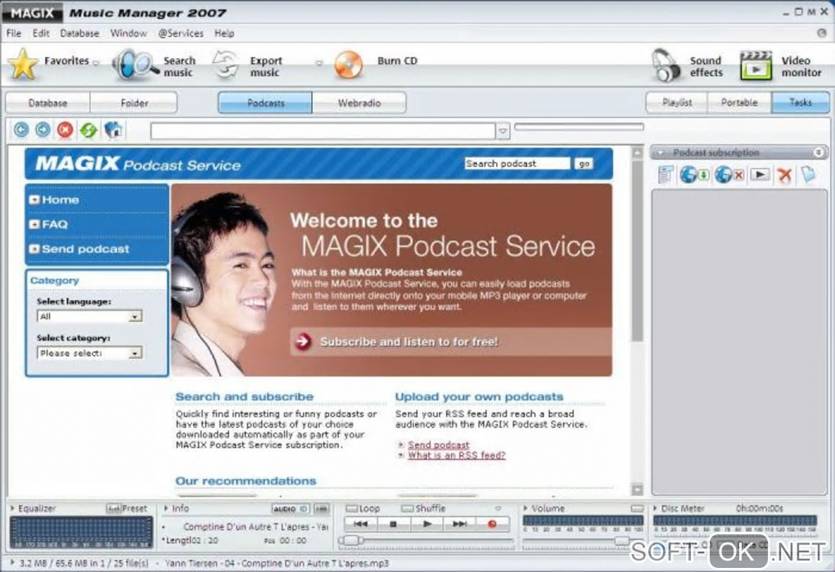Switch to the Portable tab
This screenshot has height=572, width=835.
click(x=739, y=102)
